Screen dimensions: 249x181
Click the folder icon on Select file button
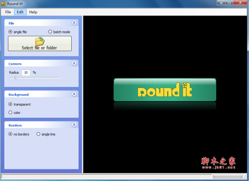[x=39, y=41]
